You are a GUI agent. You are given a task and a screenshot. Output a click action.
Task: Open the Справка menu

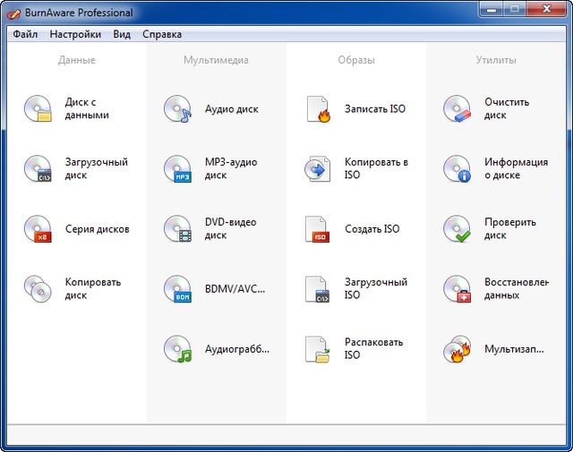[162, 34]
